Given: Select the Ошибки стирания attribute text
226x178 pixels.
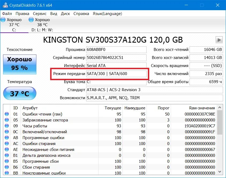Looking at the screenshot, I should (39, 144).
